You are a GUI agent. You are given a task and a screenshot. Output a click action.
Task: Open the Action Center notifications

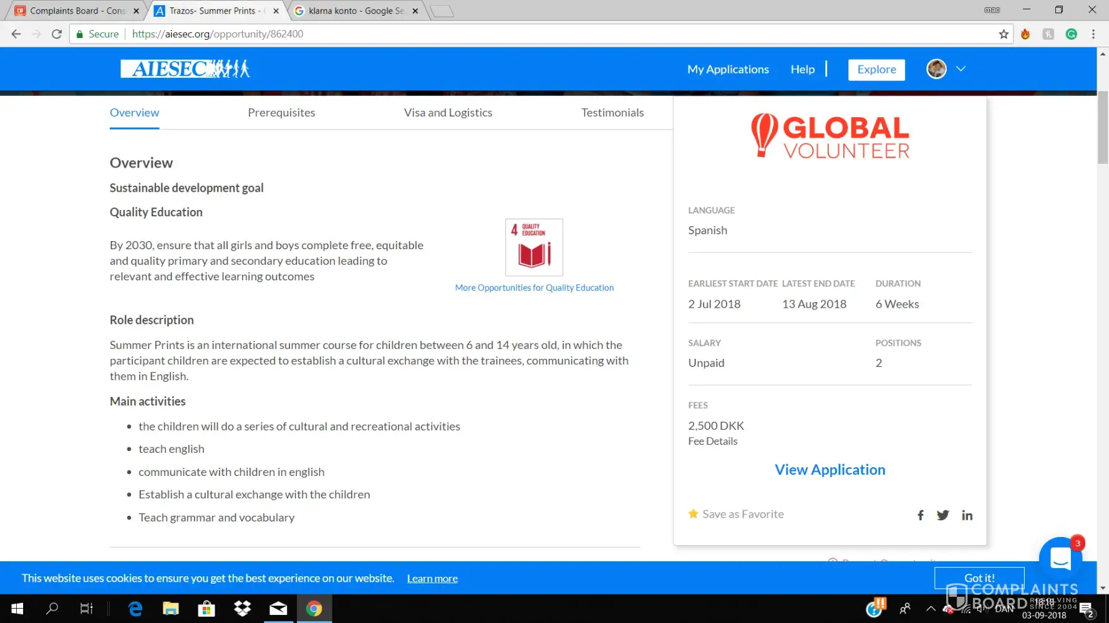[1087, 609]
